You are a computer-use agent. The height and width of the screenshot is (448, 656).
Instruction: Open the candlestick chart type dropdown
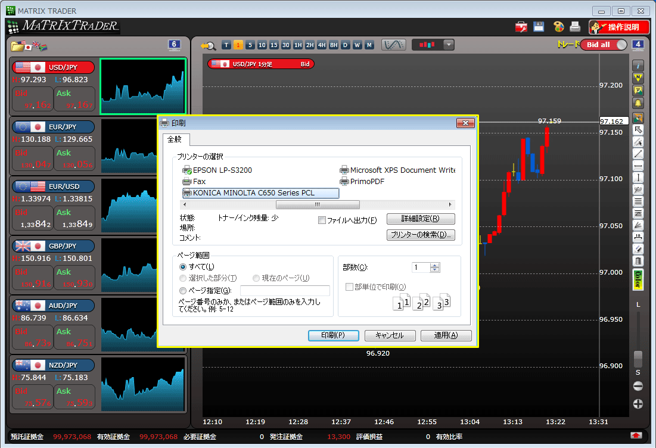pyautogui.click(x=449, y=45)
